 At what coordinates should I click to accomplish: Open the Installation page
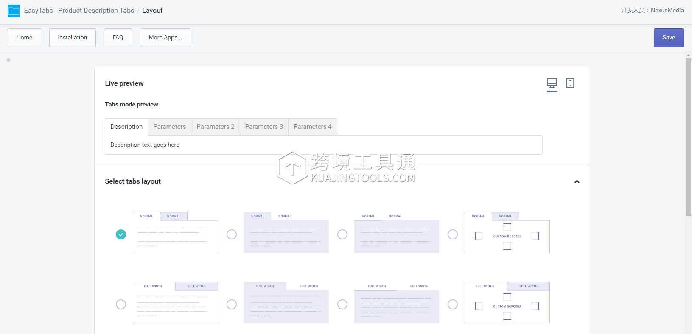tap(73, 38)
